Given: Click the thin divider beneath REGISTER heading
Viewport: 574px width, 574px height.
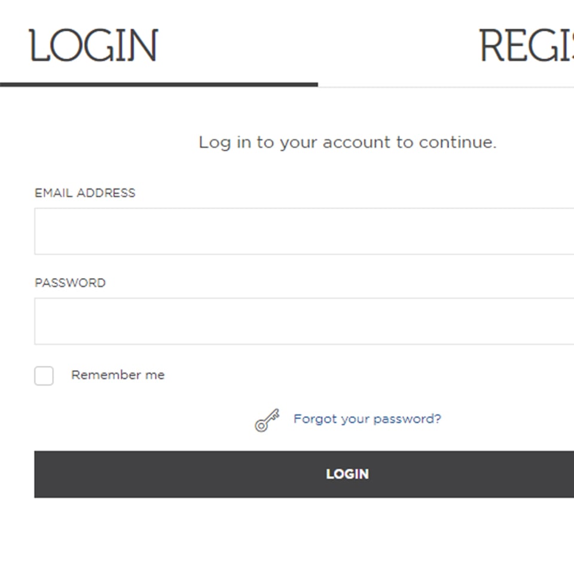Looking at the screenshot, I should click(446, 87).
